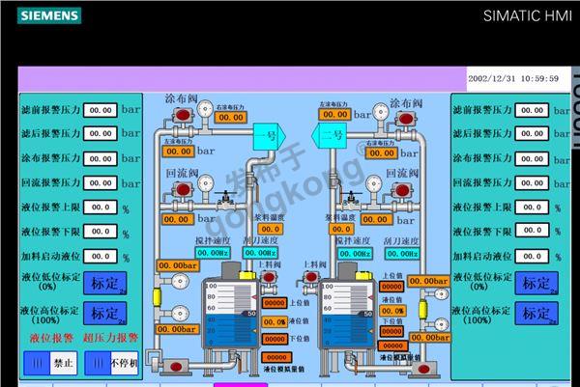Select right panel 液位报警下限 input field
580x387 pixels.
click(x=532, y=230)
